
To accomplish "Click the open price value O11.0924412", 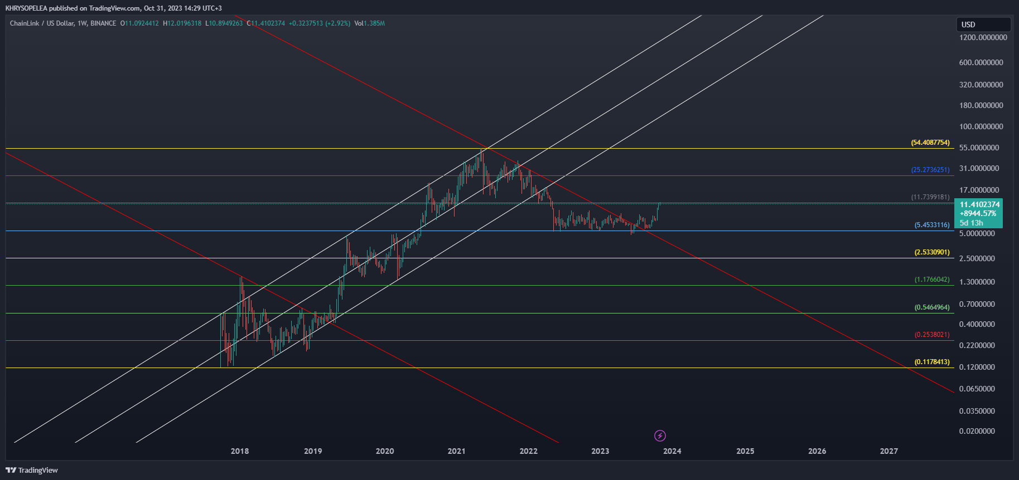I will click(139, 23).
